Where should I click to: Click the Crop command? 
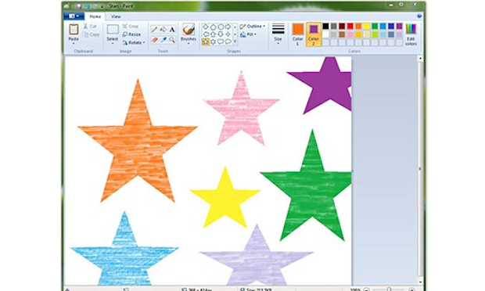(131, 27)
